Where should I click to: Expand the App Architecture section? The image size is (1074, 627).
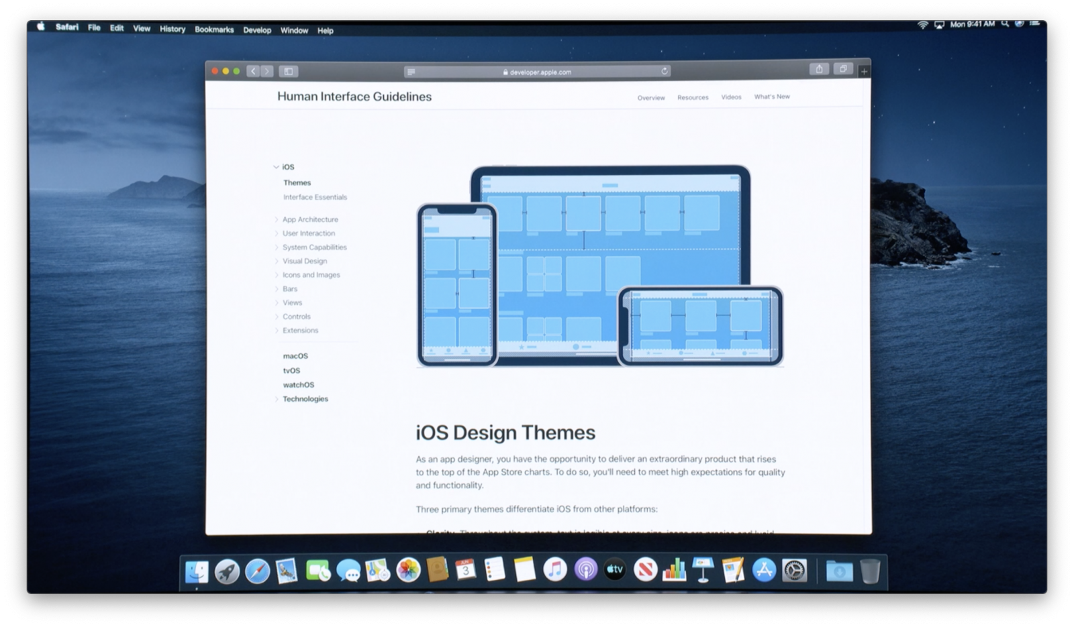(x=276, y=219)
